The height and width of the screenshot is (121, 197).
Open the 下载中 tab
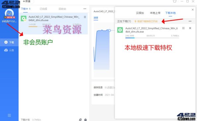click(x=26, y=9)
